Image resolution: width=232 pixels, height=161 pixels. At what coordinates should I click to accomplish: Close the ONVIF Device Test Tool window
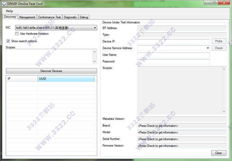pyautogui.click(x=224, y=3)
